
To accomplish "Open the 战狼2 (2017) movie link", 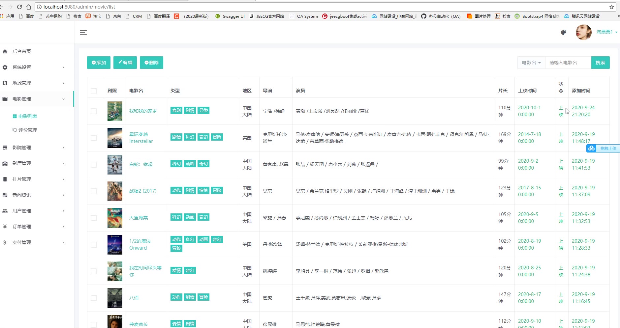I will coord(143,191).
